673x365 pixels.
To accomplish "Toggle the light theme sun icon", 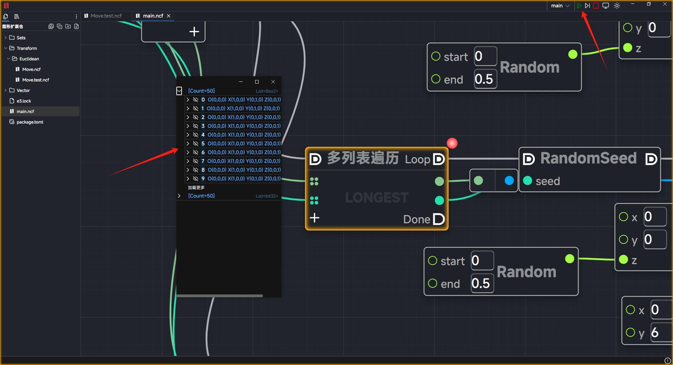I will click(617, 6).
